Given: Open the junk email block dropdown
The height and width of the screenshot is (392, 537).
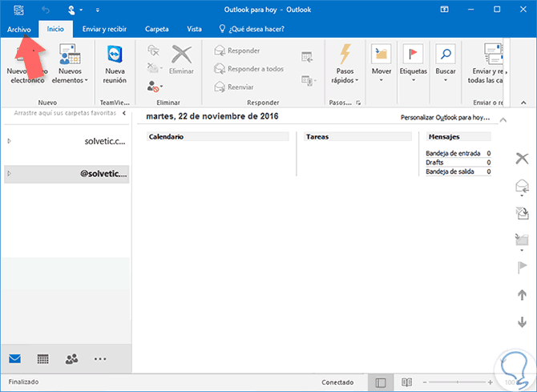Looking at the screenshot, I should [x=155, y=87].
